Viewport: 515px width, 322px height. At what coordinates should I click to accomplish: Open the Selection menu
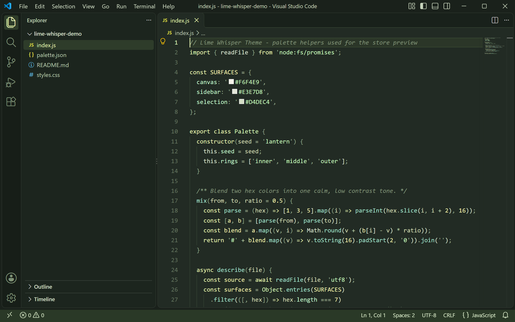(x=63, y=6)
